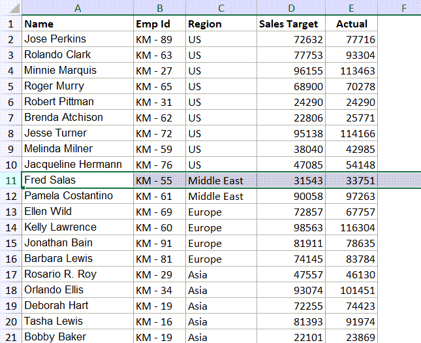Click Jacqueline Hermann's name cell
The height and width of the screenshot is (343, 421).
77,165
